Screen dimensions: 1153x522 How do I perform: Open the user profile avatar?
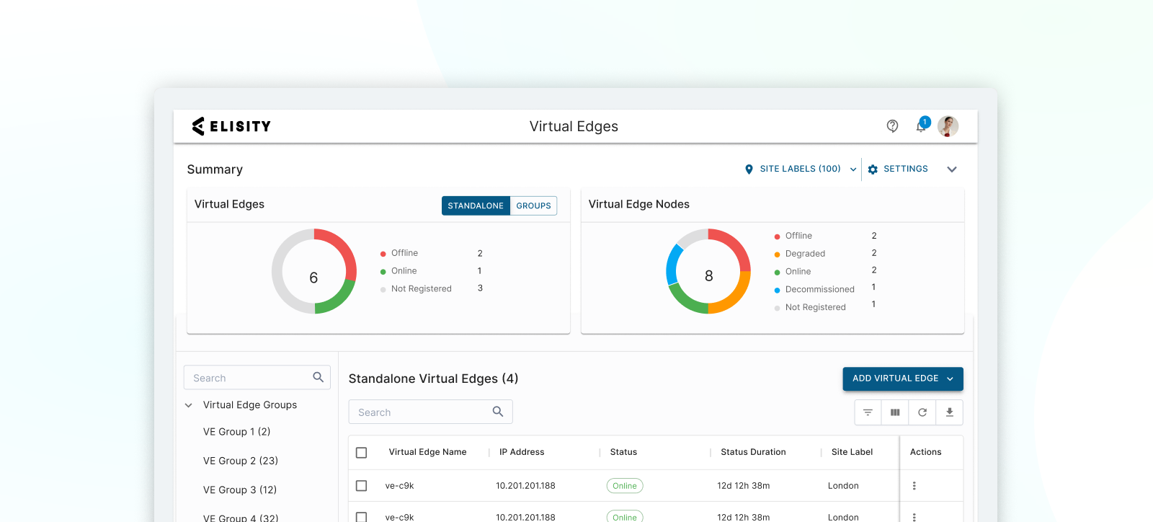coord(948,126)
